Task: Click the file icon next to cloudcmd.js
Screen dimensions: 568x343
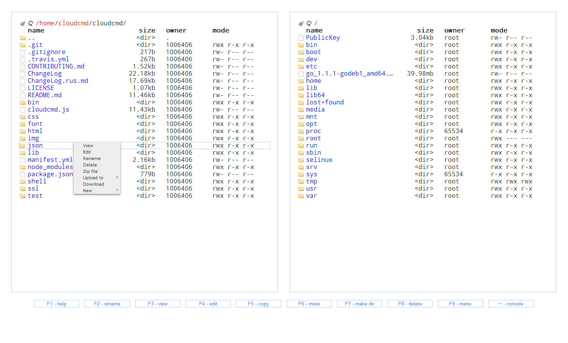Action: click(23, 110)
